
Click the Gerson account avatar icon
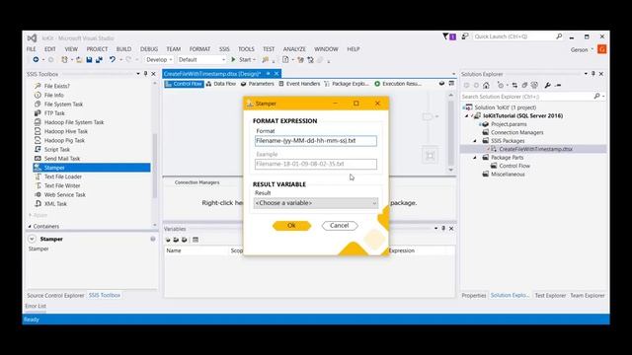(x=601, y=49)
